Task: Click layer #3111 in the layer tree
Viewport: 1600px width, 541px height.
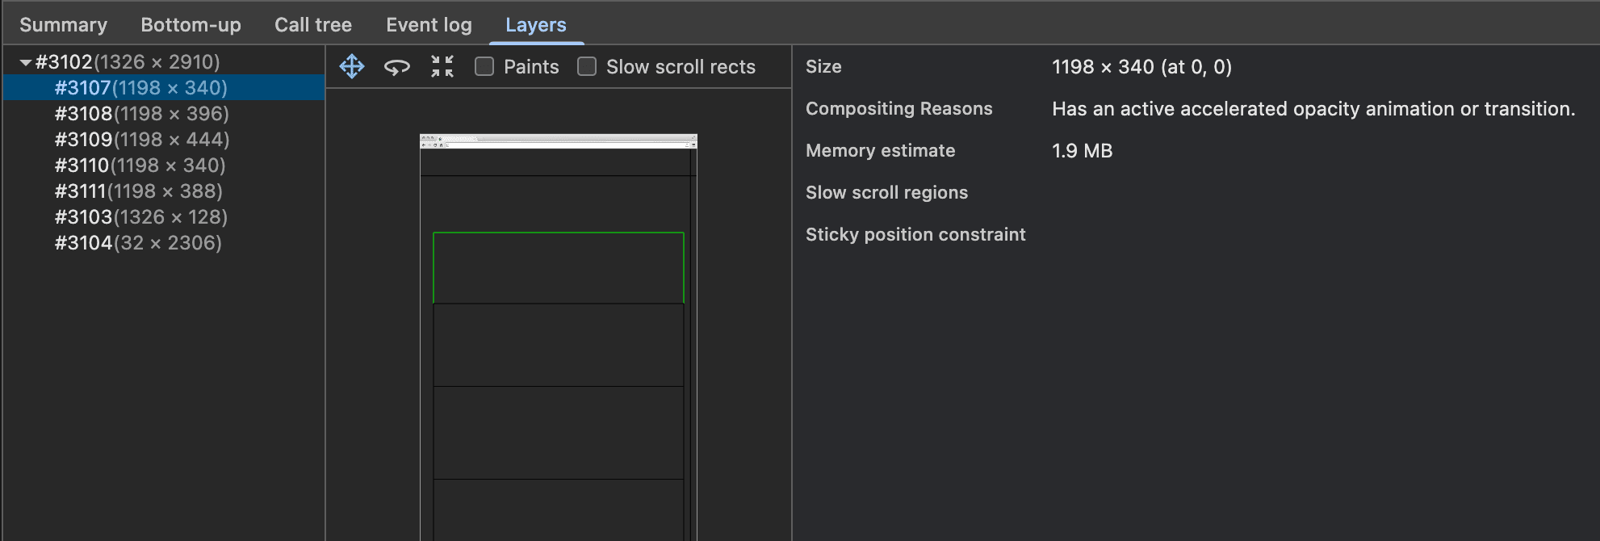Action: 138,191
